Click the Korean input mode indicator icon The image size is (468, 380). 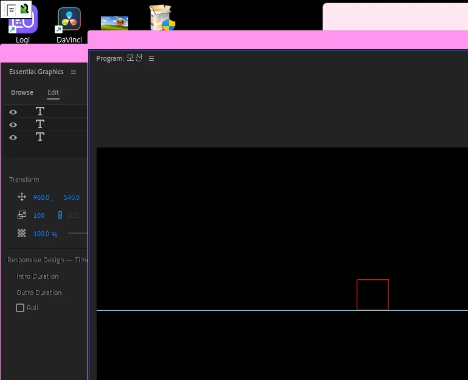(x=12, y=10)
